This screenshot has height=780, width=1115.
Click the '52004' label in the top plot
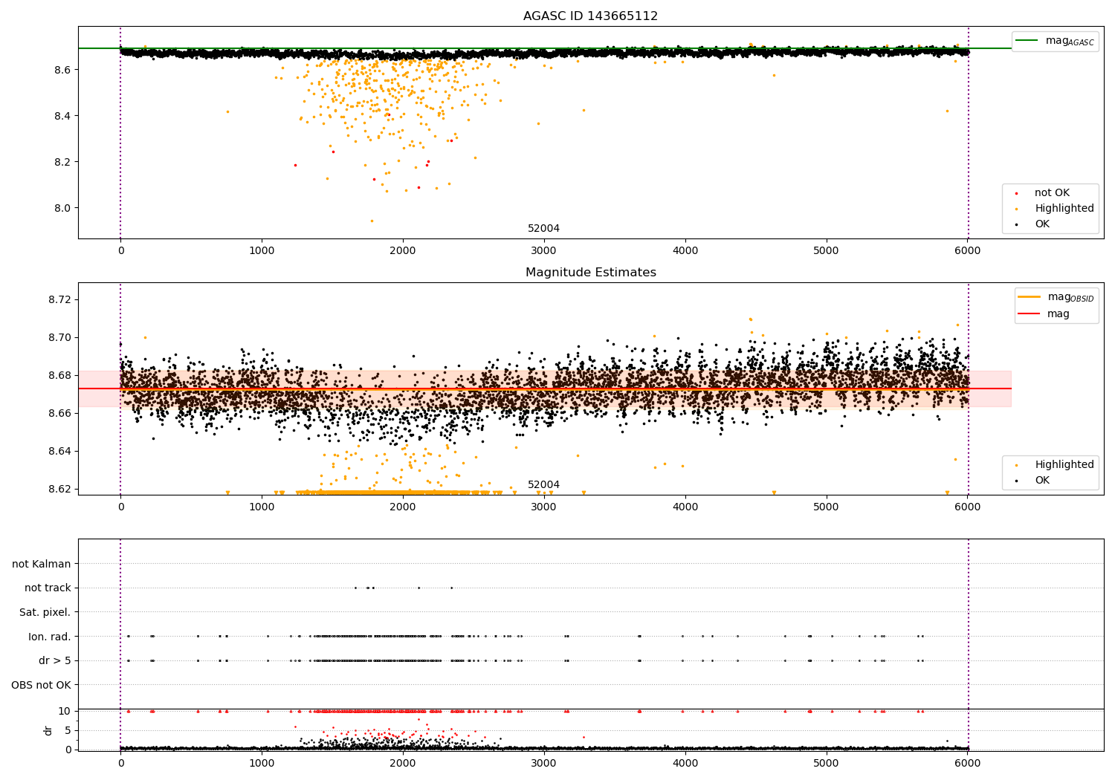tap(543, 229)
